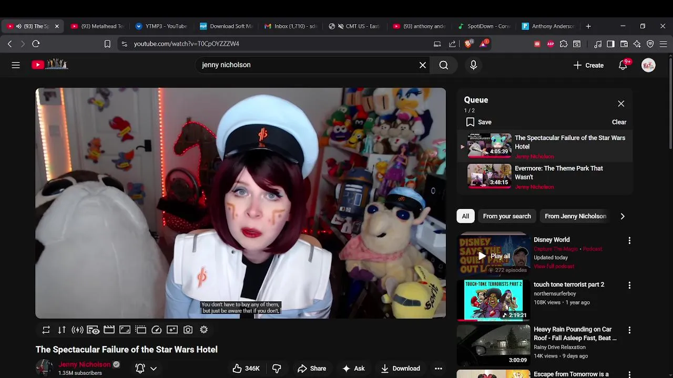
Task: Clear the queue
Action: pyautogui.click(x=619, y=122)
